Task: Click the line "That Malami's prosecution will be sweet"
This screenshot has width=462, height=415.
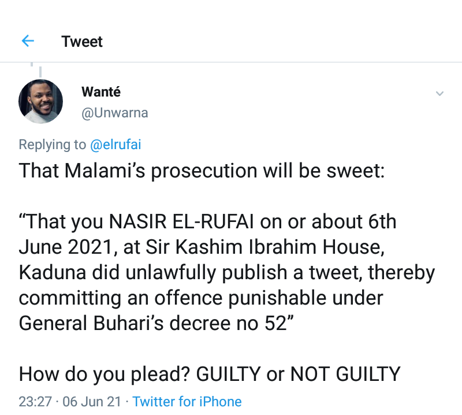Action: pyautogui.click(x=201, y=171)
